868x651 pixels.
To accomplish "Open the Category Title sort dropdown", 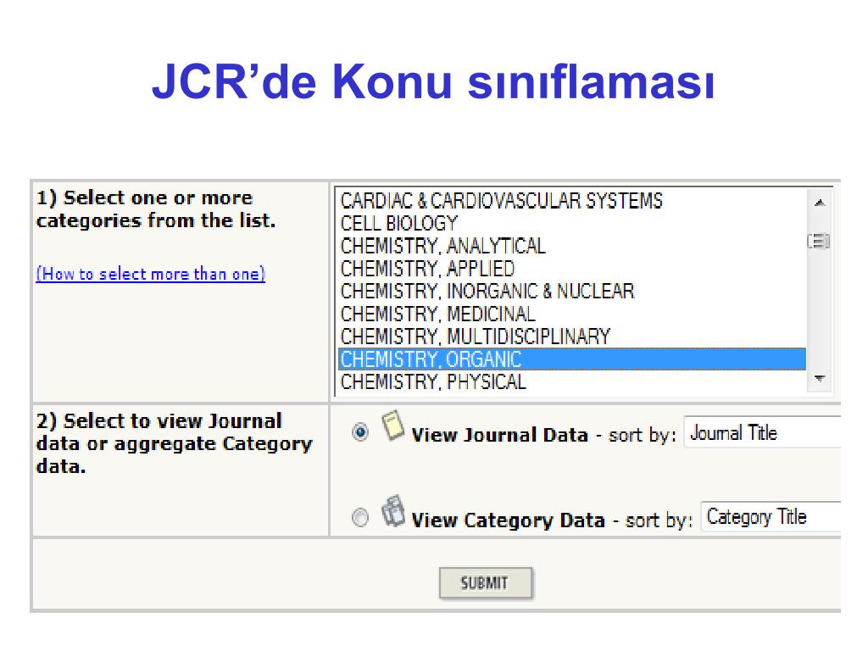I will pyautogui.click(x=771, y=516).
